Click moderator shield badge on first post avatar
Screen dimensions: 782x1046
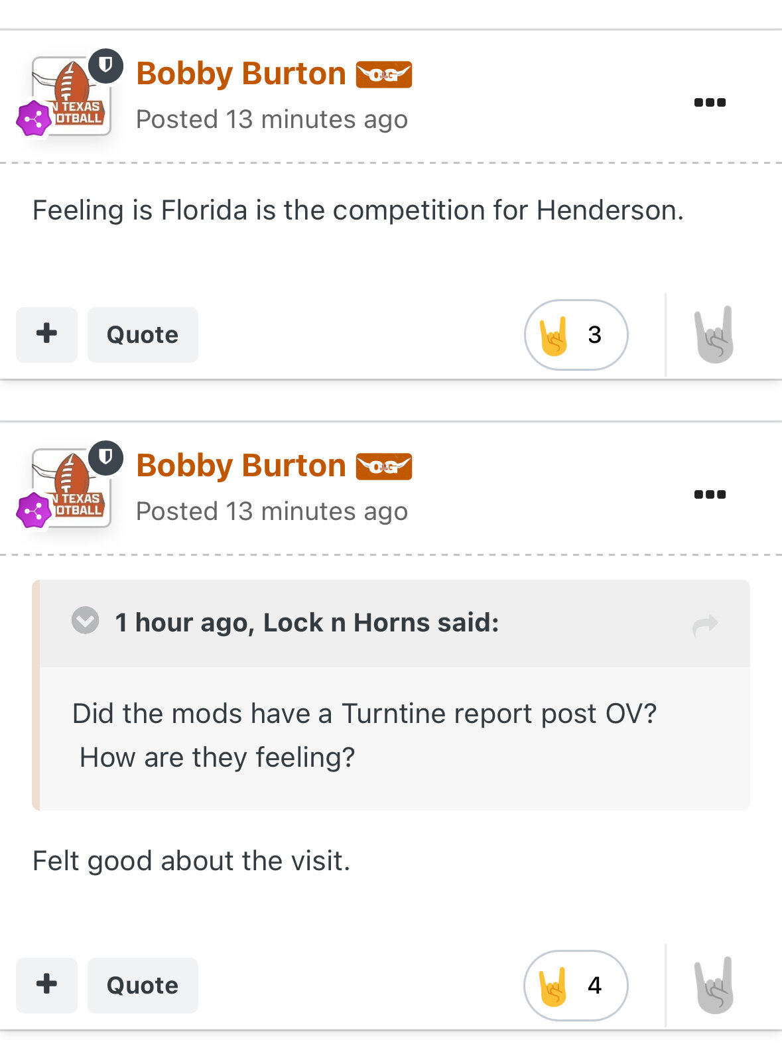[x=106, y=66]
